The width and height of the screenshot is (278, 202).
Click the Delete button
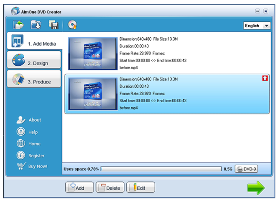click(x=110, y=187)
